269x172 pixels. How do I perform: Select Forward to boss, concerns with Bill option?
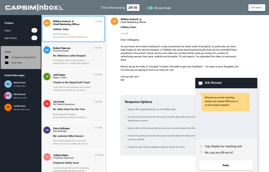(126, 136)
